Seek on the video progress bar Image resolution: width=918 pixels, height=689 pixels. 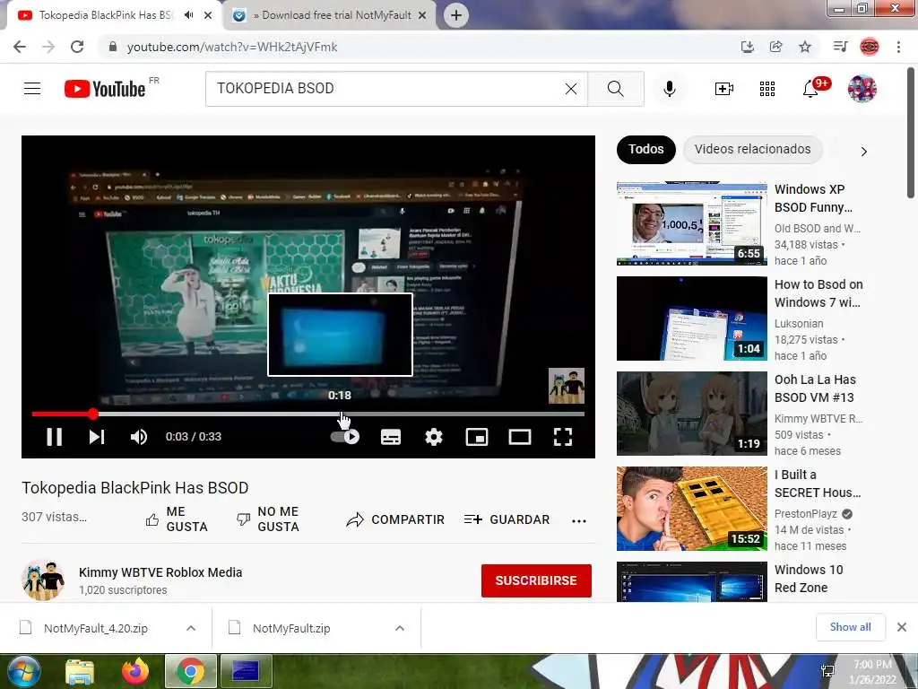point(308,414)
